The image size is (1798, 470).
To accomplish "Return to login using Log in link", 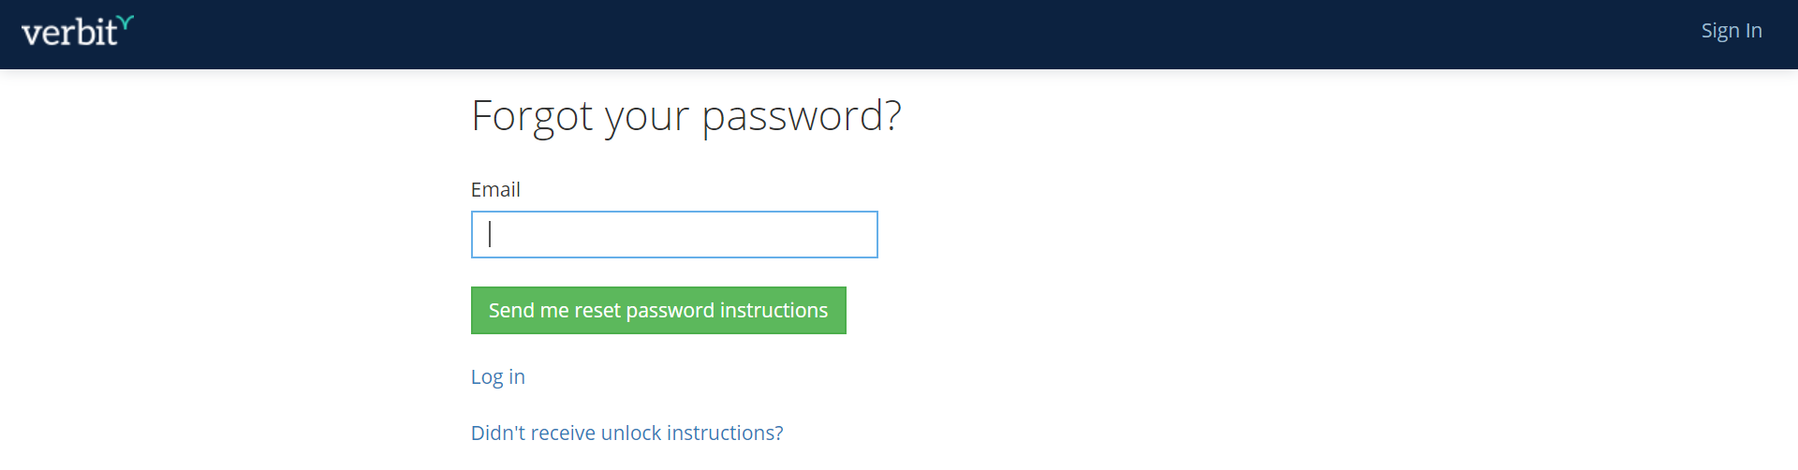I will (497, 376).
